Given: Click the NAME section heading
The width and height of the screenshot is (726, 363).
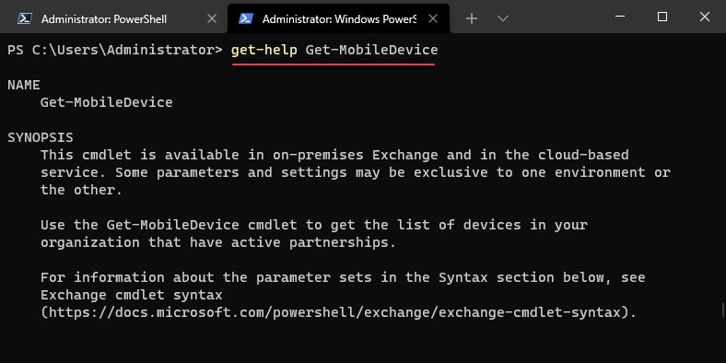Looking at the screenshot, I should [x=24, y=85].
